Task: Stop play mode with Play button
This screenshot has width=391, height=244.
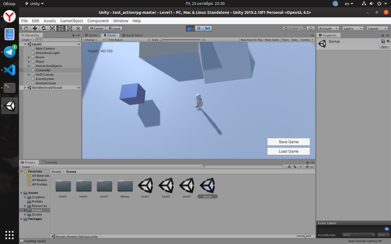Action: pos(190,28)
